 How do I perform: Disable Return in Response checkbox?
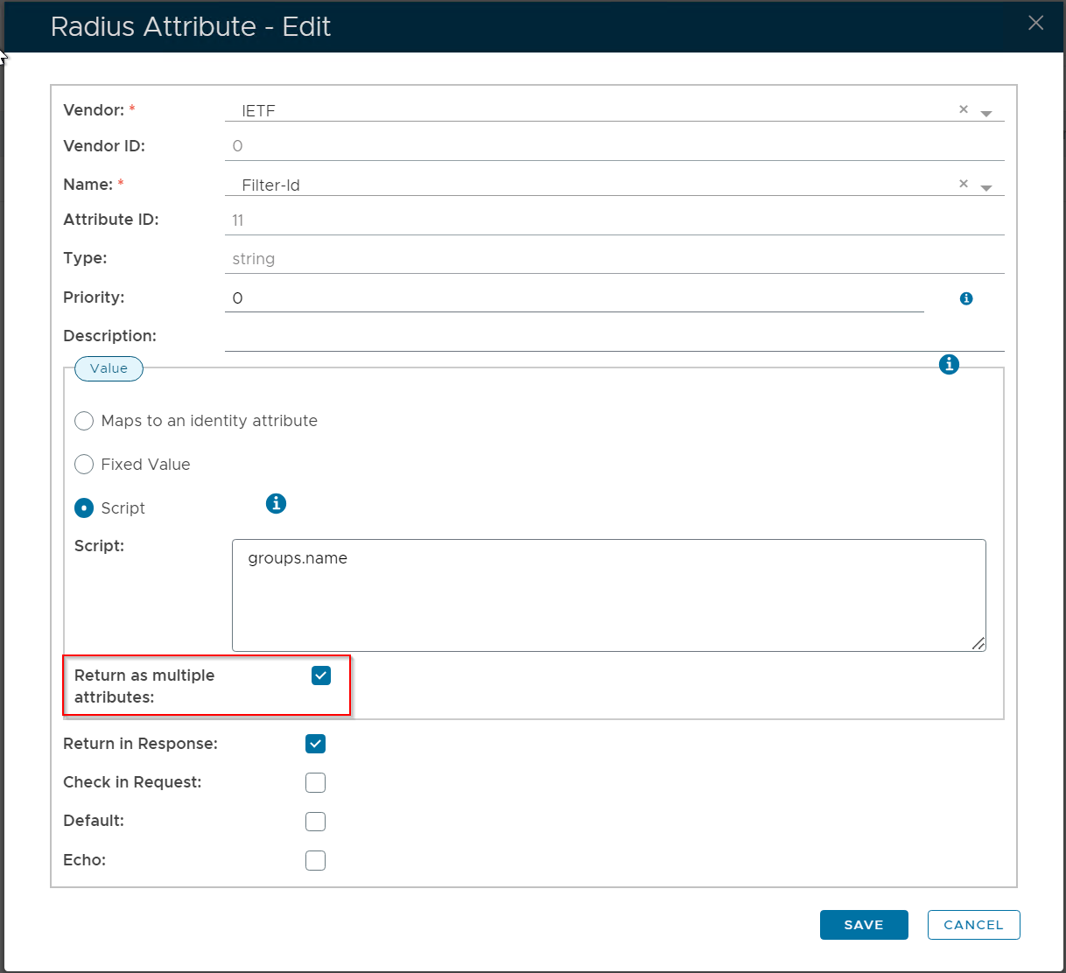315,744
